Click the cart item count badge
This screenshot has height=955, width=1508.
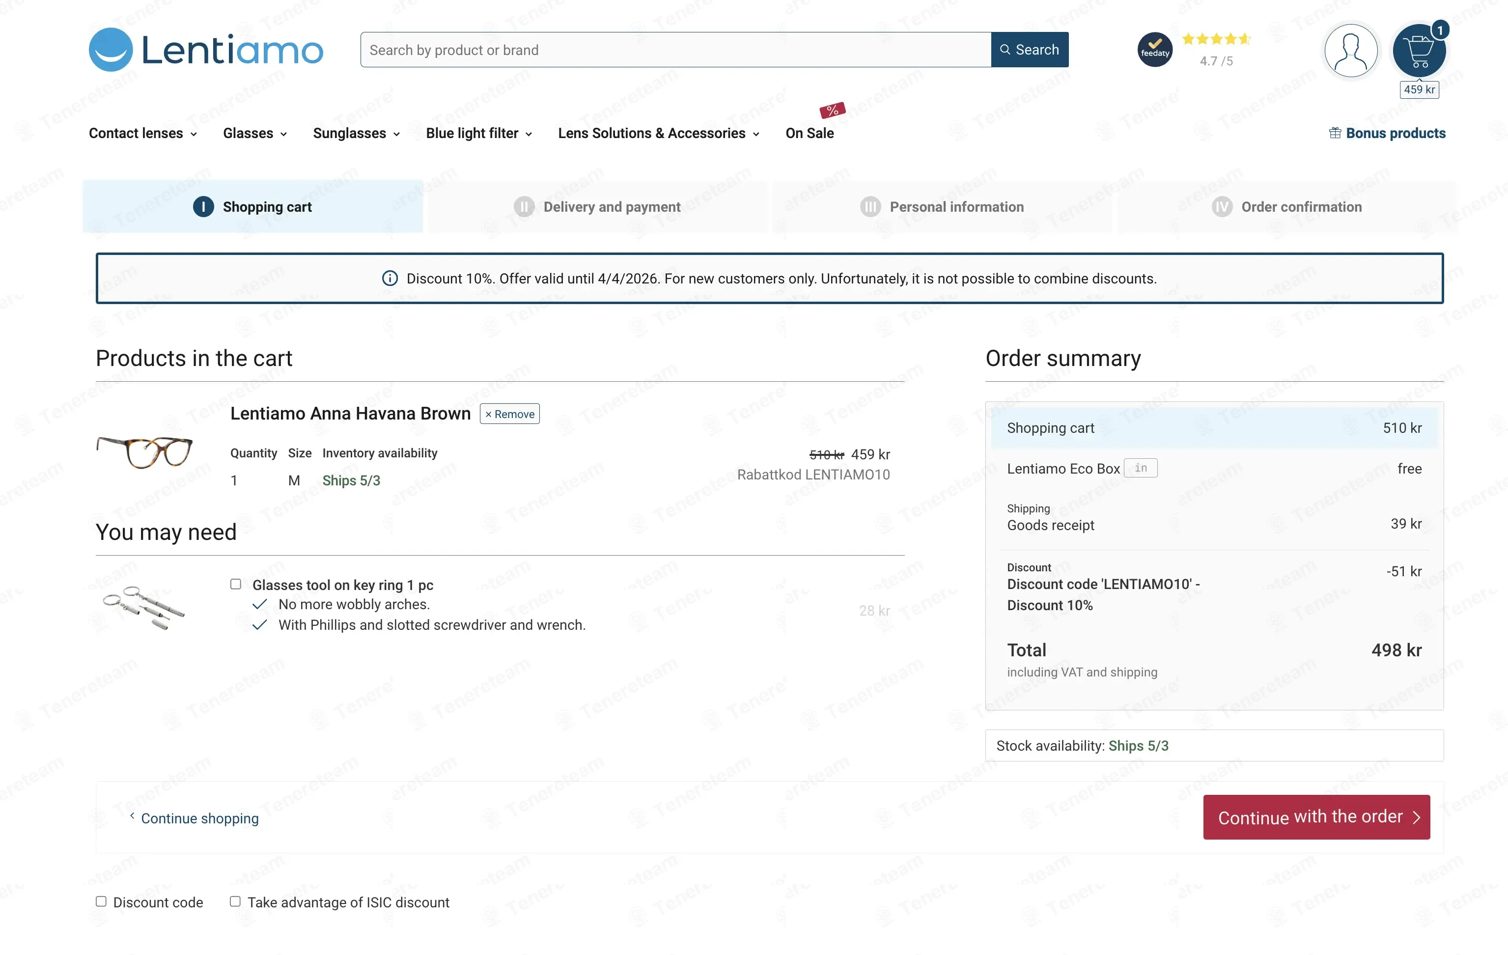pyautogui.click(x=1440, y=29)
